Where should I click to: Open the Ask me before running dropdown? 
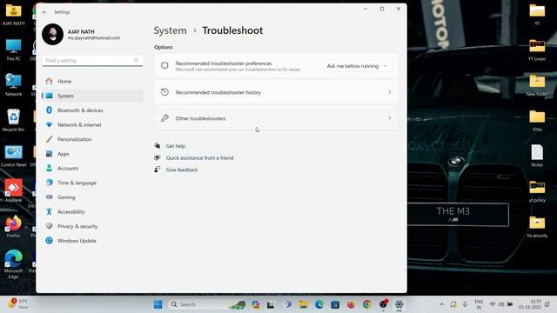[358, 66]
